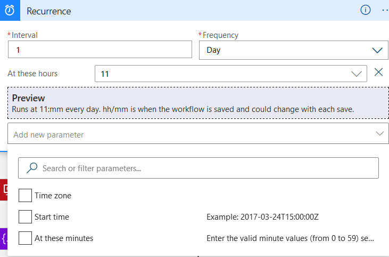Open the Recurrence more options ellipsis
Screen dimensions: 389x257
click(385, 11)
